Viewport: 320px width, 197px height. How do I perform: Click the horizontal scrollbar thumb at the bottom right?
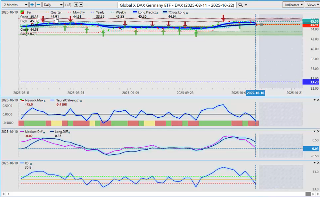click(308, 194)
